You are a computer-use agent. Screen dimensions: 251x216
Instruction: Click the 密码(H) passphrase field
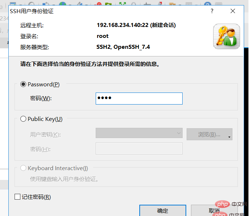pos(139,148)
